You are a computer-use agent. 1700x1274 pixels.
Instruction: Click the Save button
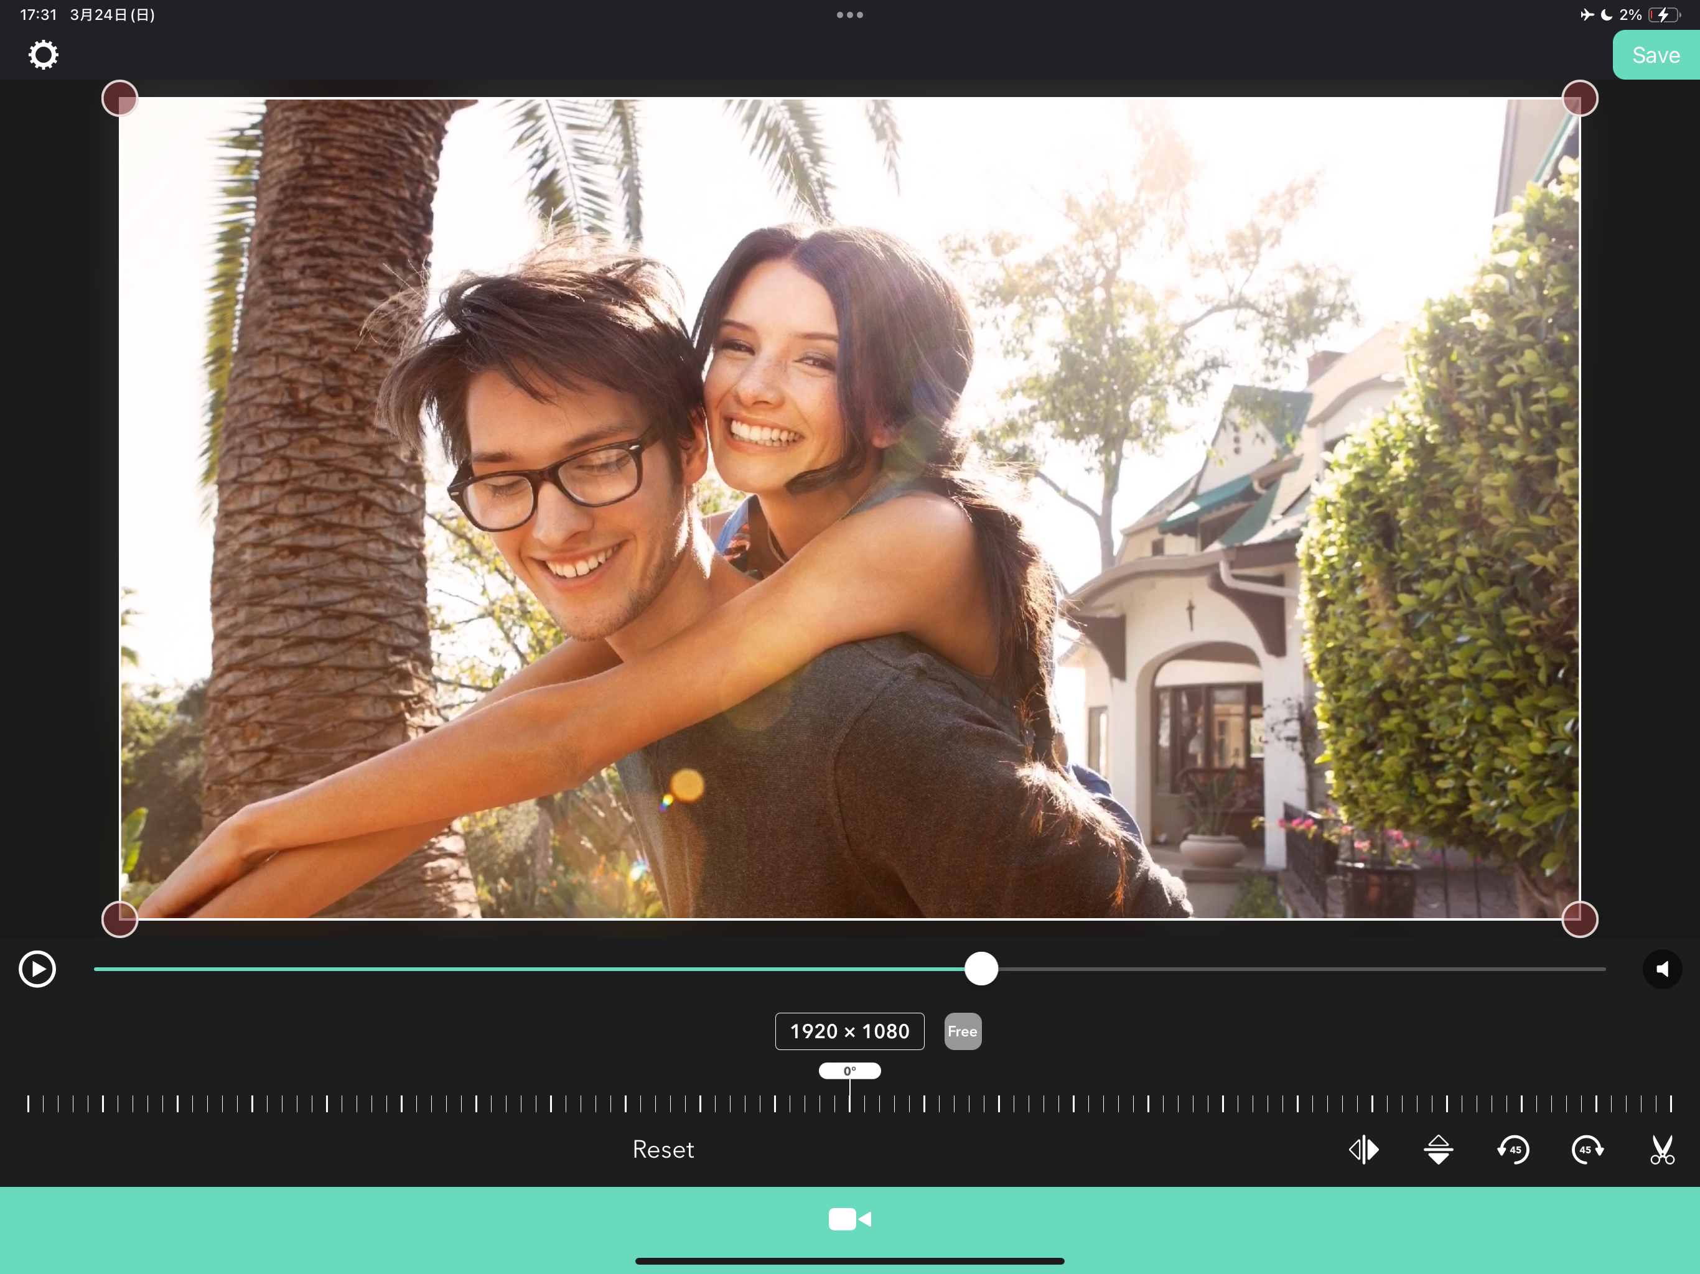(x=1655, y=55)
